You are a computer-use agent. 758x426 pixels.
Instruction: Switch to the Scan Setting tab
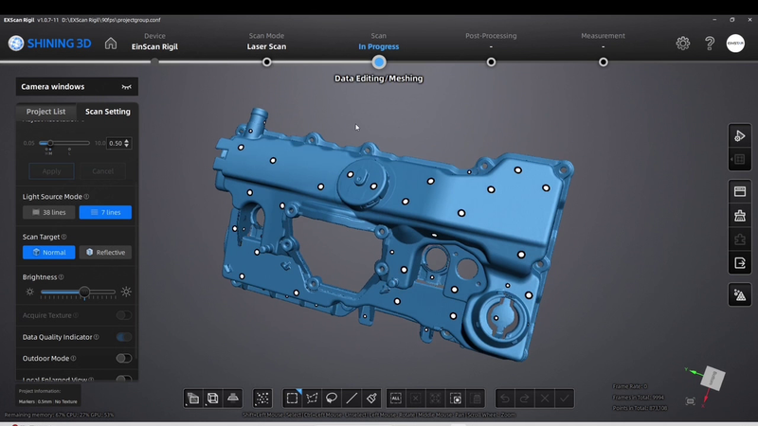tap(108, 112)
